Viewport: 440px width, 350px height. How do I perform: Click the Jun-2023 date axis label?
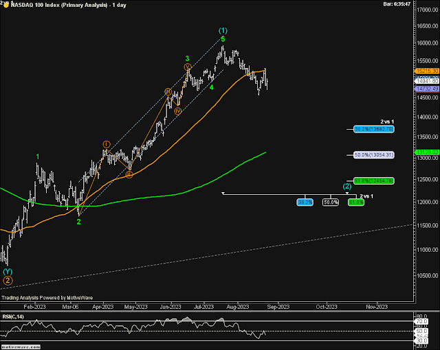(x=170, y=307)
